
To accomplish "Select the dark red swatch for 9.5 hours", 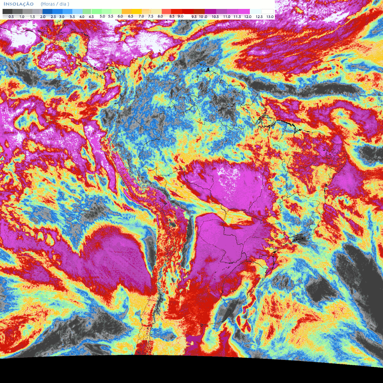I will pos(188,11).
